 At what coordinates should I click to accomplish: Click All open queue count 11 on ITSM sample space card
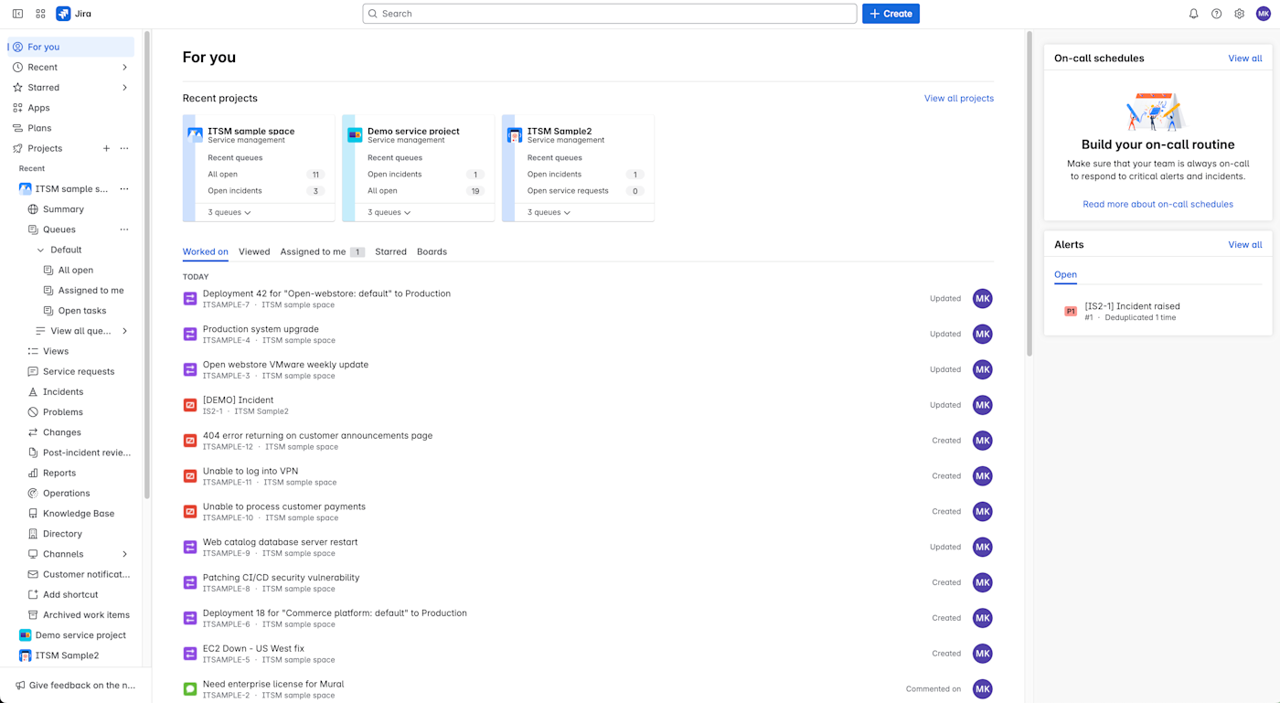click(x=315, y=175)
